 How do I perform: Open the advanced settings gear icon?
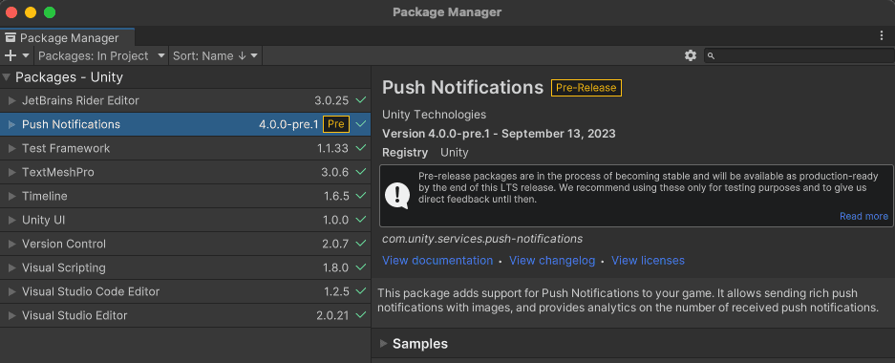[690, 55]
